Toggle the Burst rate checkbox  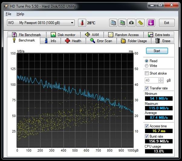point(147,136)
